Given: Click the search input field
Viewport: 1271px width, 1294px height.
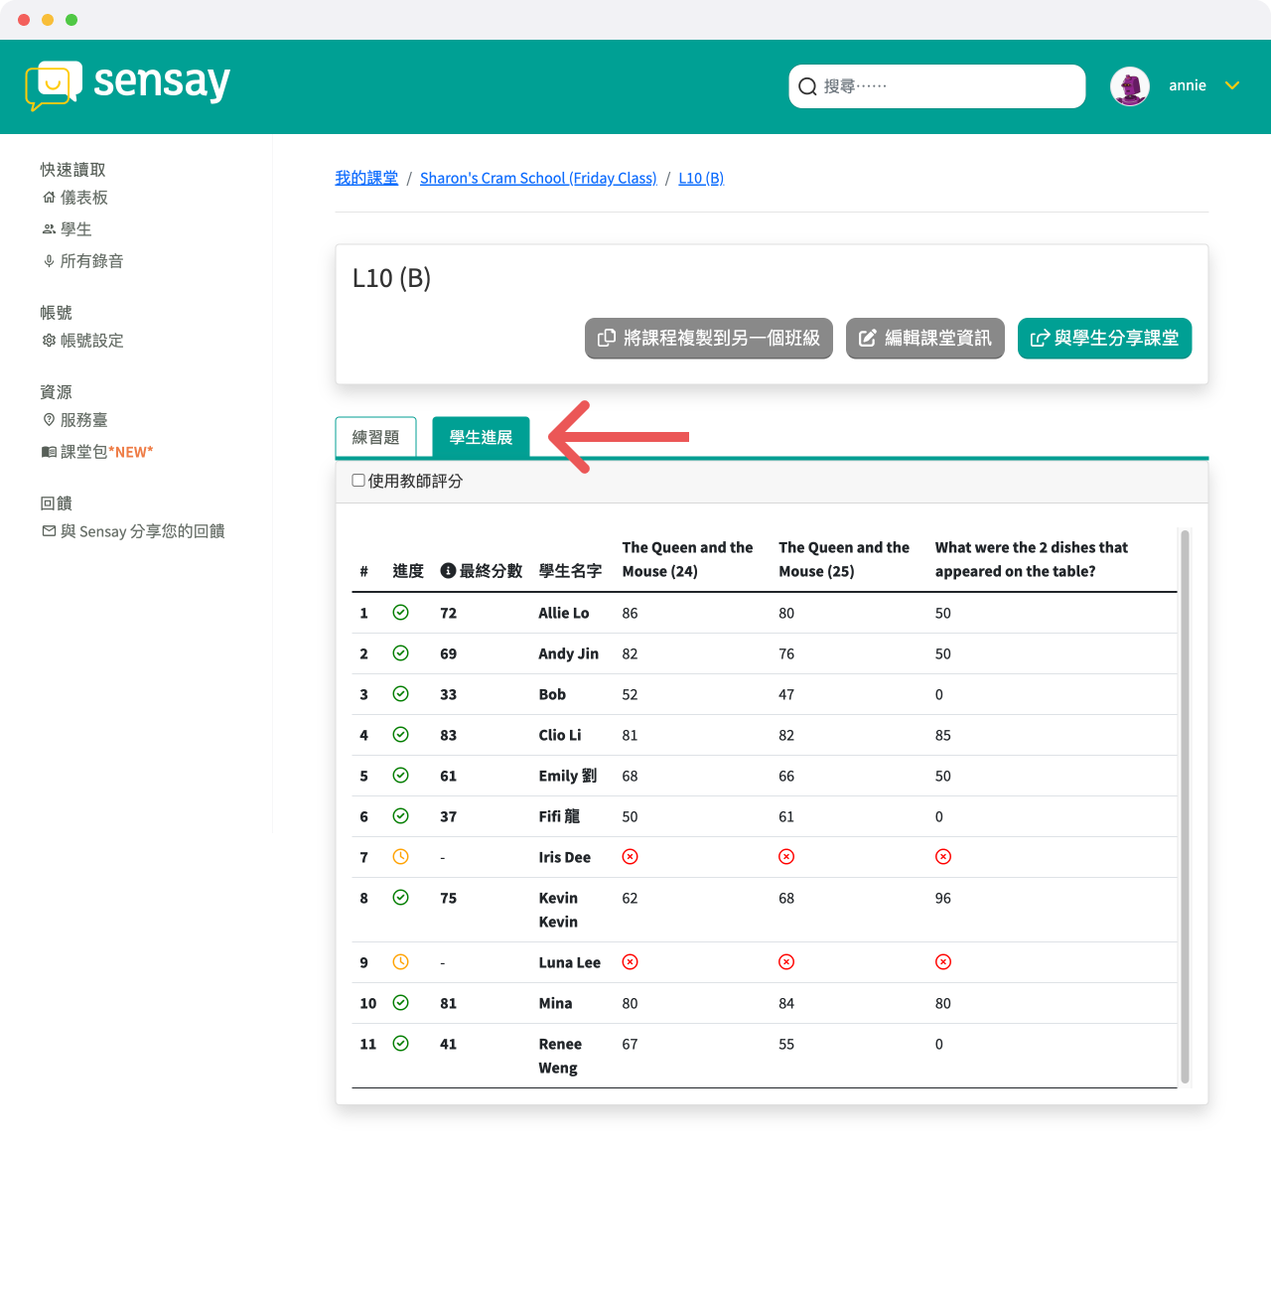Looking at the screenshot, I should [x=936, y=86].
